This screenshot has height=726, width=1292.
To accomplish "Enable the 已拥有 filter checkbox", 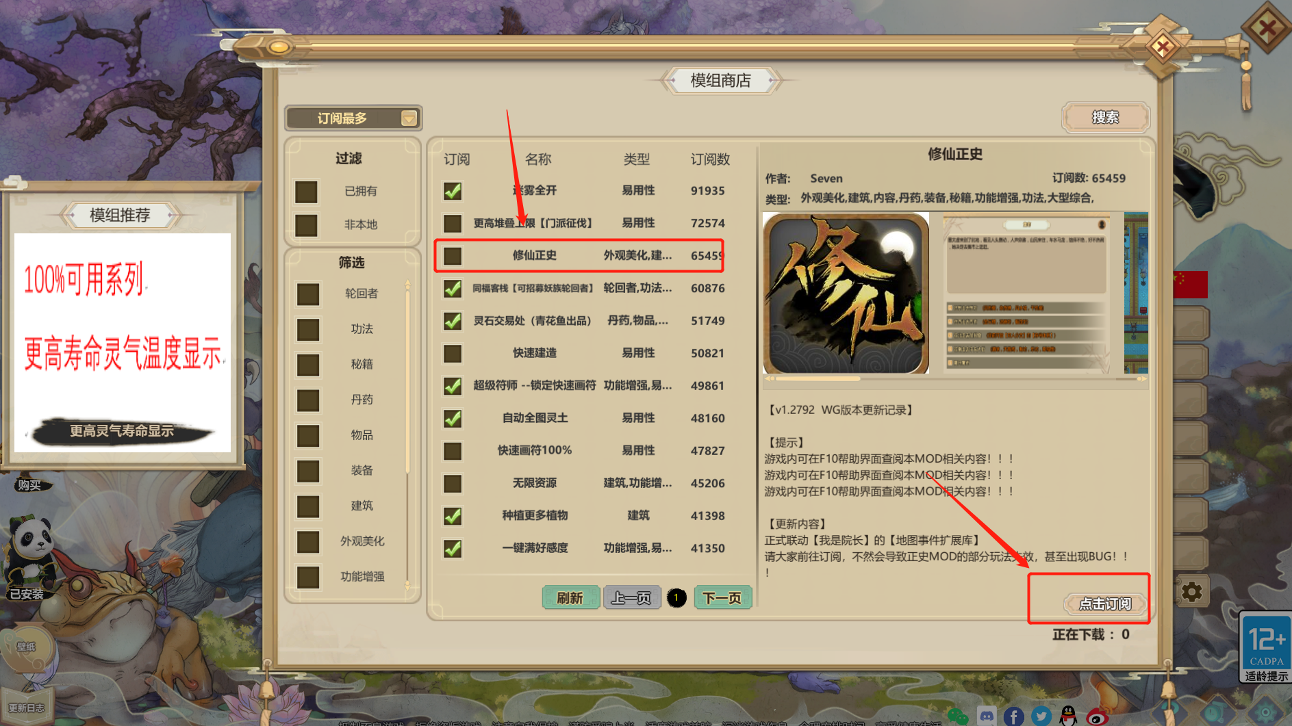I will (306, 192).
